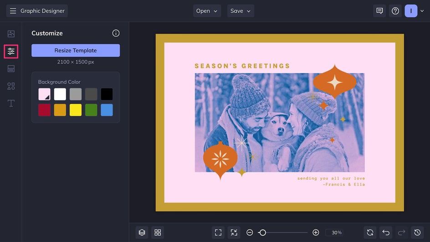Expand the account menu chevron
Screen dimensions: 430x242
pyautogui.click(x=422, y=11)
